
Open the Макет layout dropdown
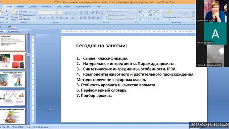[25, 11]
